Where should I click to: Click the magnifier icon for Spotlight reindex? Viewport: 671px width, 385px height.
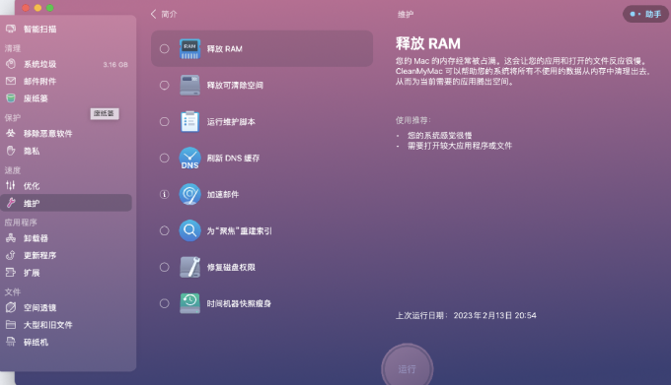click(189, 230)
